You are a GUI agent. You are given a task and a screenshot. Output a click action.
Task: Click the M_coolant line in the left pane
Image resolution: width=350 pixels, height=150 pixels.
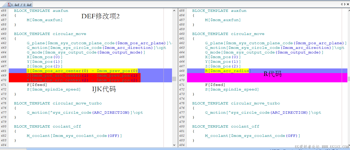[x=74, y=136]
